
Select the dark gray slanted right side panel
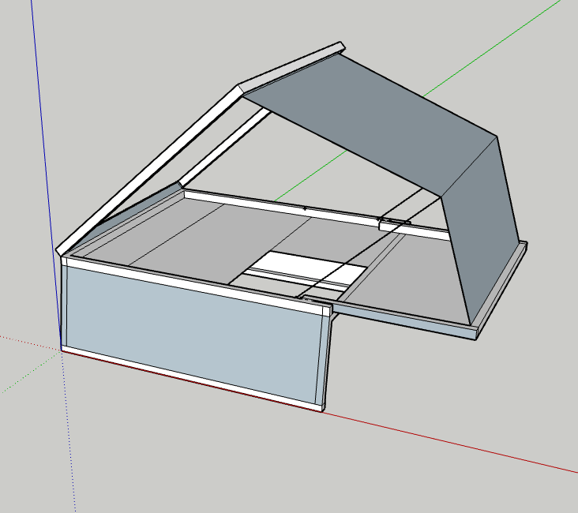(x=479, y=229)
